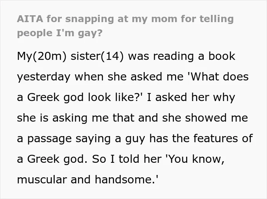Screen dimensions: 267x199
Task: Click the word "snapping" in the title
Action: point(90,19)
